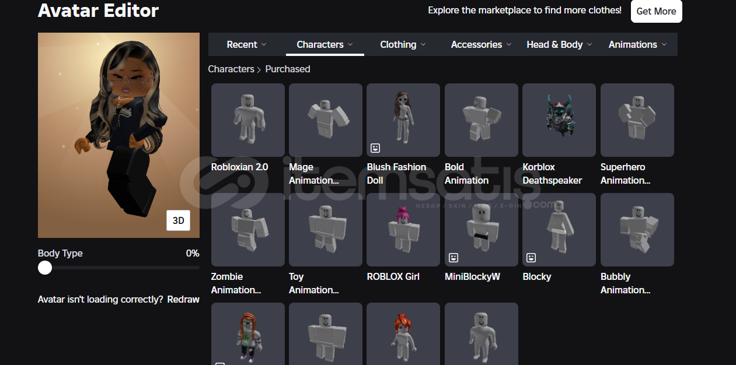The width and height of the screenshot is (736, 365).
Task: Open the Animations dropdown tab
Action: click(x=637, y=44)
